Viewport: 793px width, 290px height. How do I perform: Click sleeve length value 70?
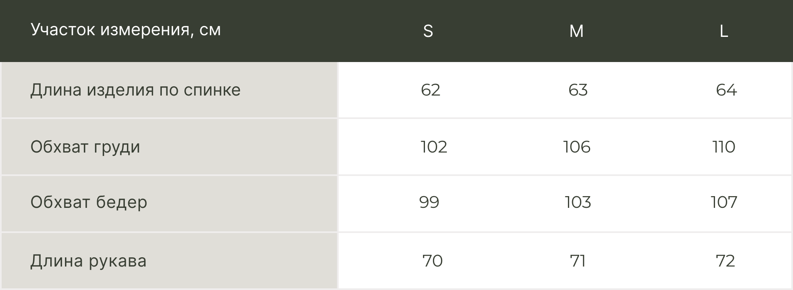pyautogui.click(x=432, y=261)
